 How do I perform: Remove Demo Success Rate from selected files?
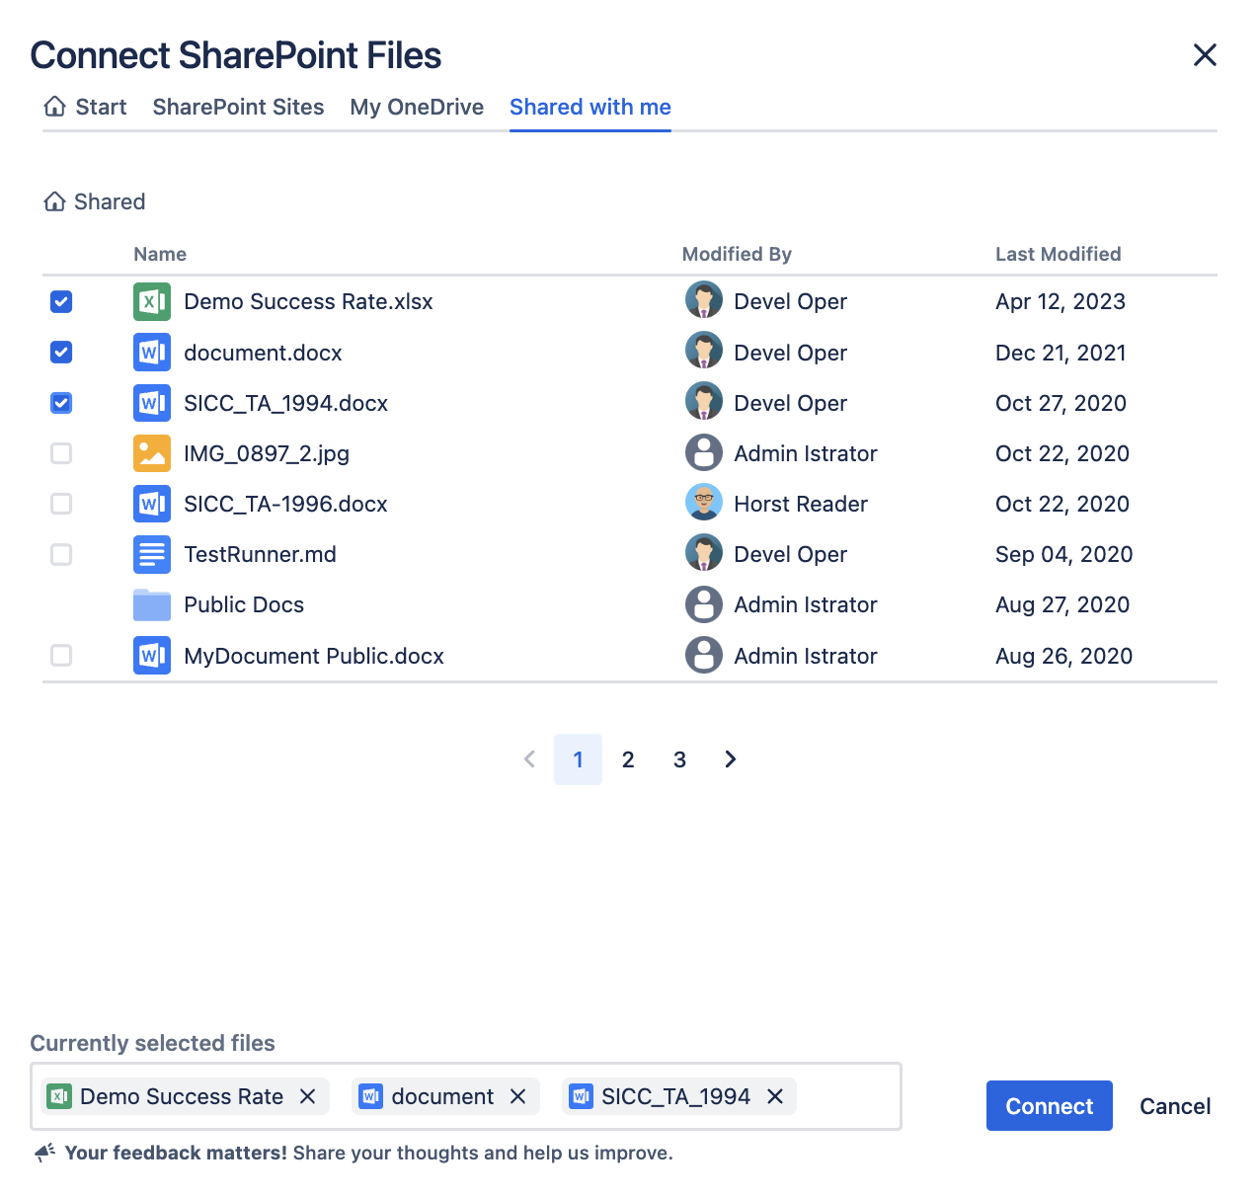pyautogui.click(x=308, y=1096)
